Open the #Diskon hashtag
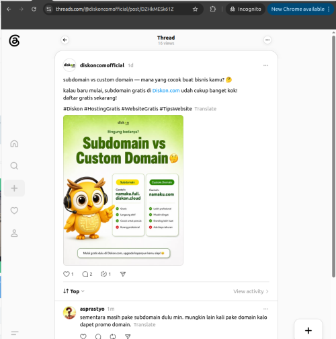The height and width of the screenshot is (339, 336). click(73, 109)
